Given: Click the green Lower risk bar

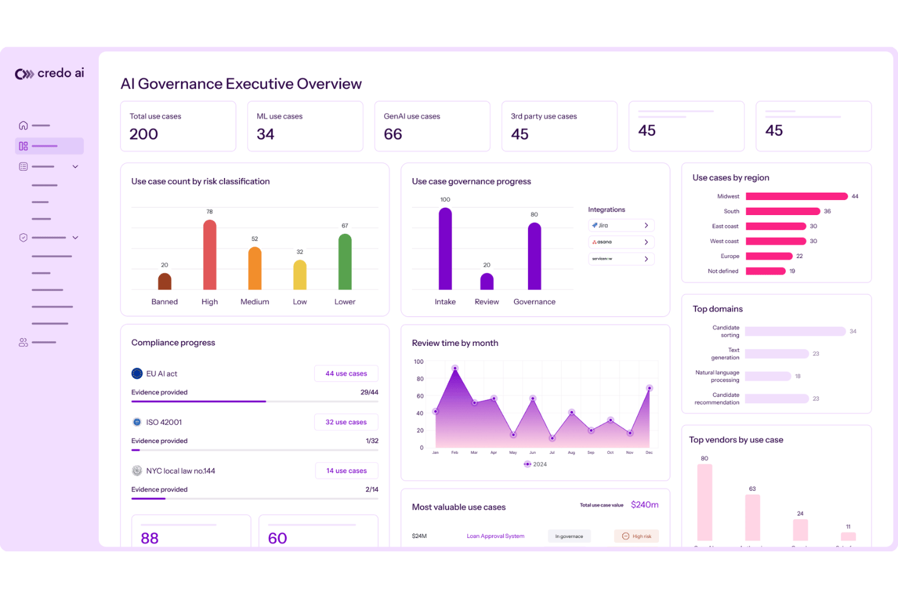Looking at the screenshot, I should [x=345, y=262].
